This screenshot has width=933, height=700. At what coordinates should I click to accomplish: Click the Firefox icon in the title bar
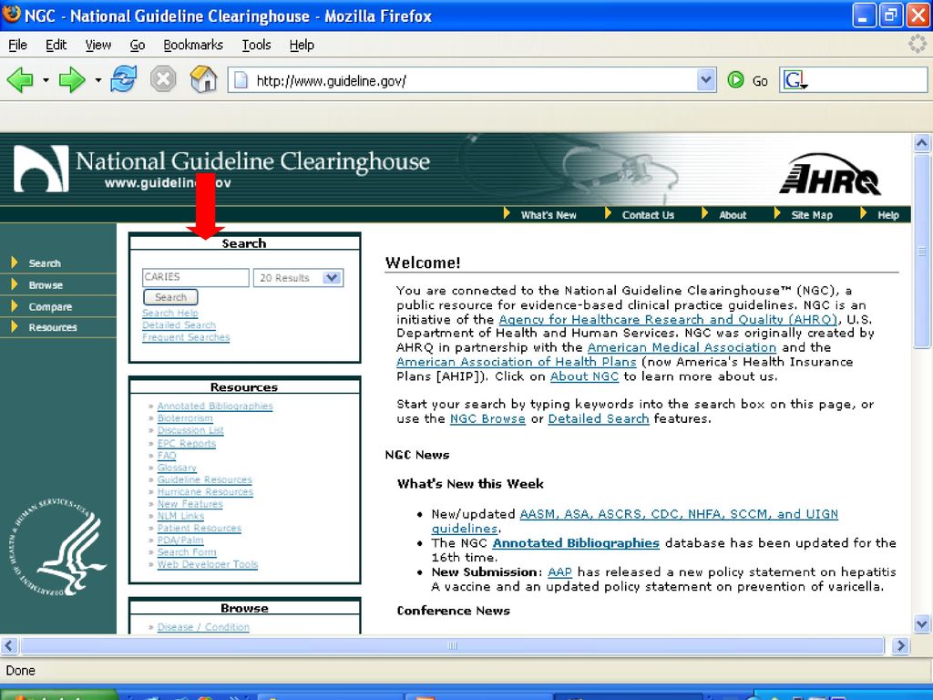click(11, 15)
